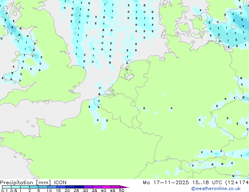Pick the legend swatch between 2 and 5
This screenshot has width=249, height=192.
pos(34,187)
